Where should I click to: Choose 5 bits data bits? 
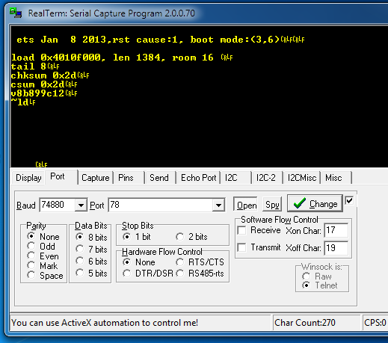[x=91, y=273]
